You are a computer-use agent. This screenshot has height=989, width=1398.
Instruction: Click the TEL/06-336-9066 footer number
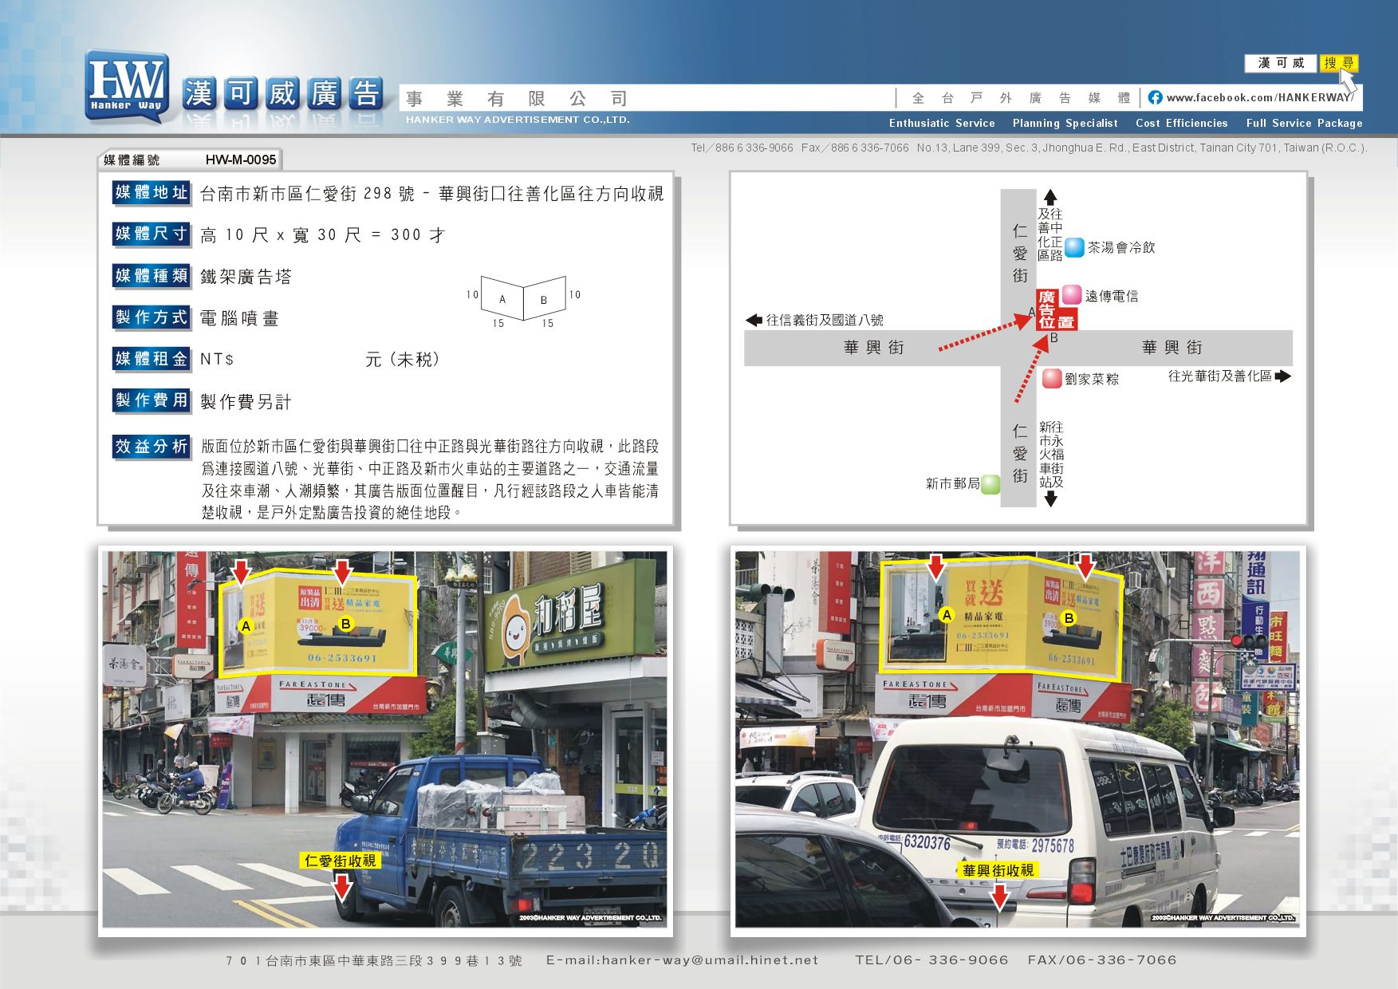(931, 960)
